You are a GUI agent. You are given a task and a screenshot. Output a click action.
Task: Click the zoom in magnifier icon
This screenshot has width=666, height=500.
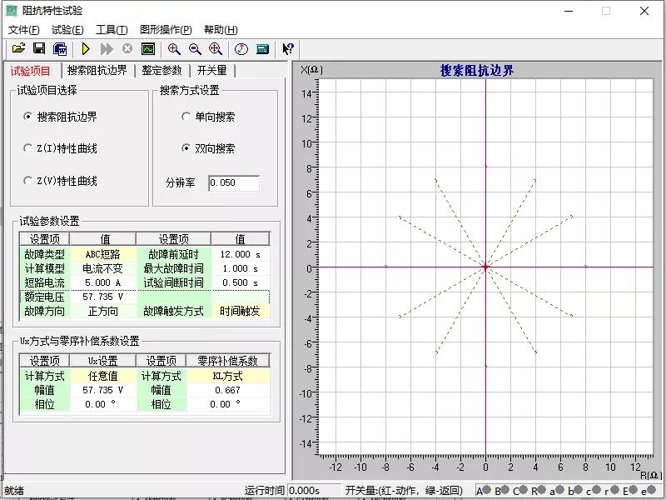[174, 49]
